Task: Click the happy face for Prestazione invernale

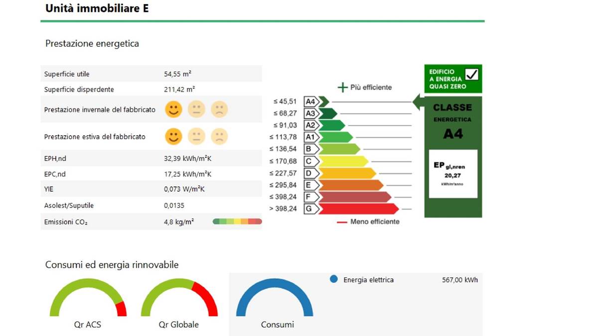Action: coord(173,109)
